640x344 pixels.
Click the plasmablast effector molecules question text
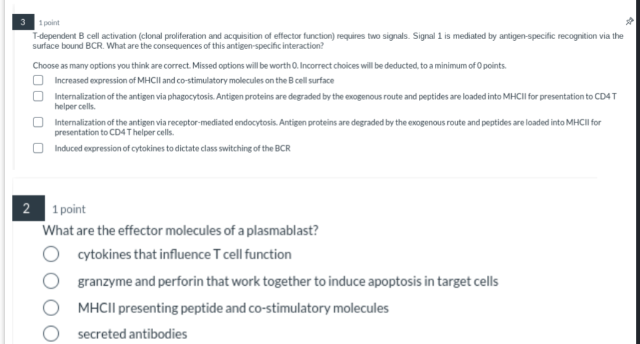[180, 230]
